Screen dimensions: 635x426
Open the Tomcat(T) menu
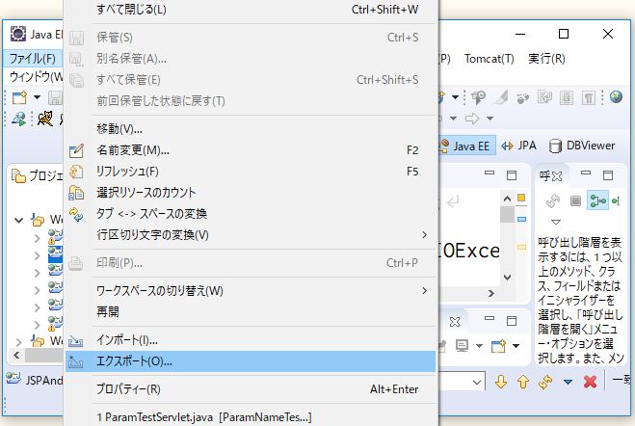point(489,59)
